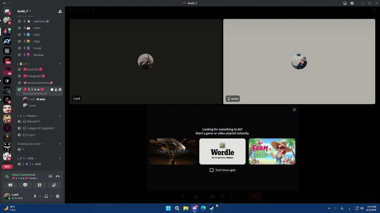380x213 pixels.
Task: Deafen audio with the headphones icon
Action: [46, 196]
